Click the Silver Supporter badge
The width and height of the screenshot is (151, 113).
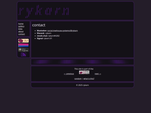point(23,50)
